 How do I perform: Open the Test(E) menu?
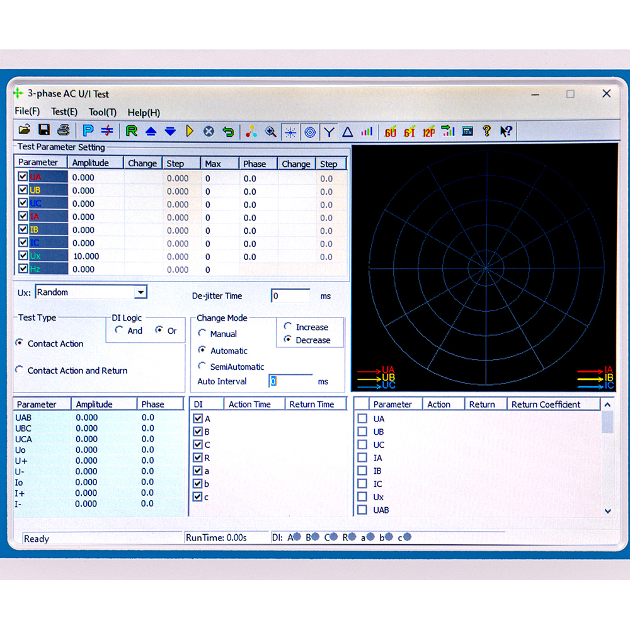click(64, 112)
